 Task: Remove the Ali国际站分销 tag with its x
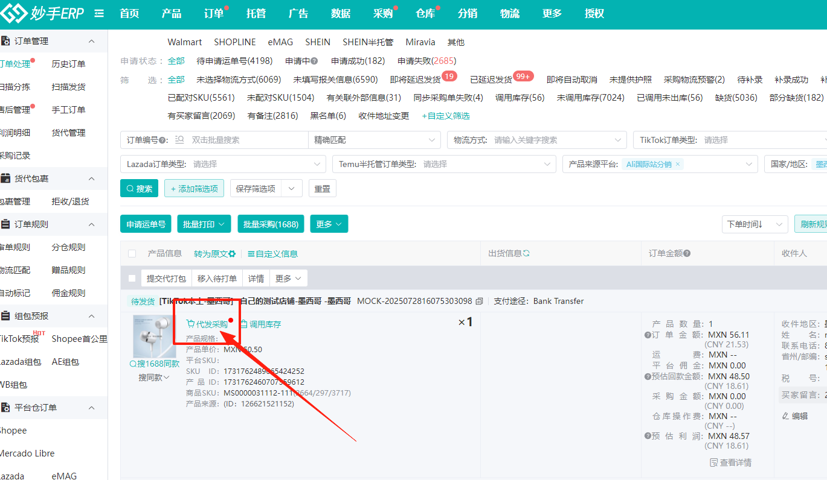click(x=678, y=164)
